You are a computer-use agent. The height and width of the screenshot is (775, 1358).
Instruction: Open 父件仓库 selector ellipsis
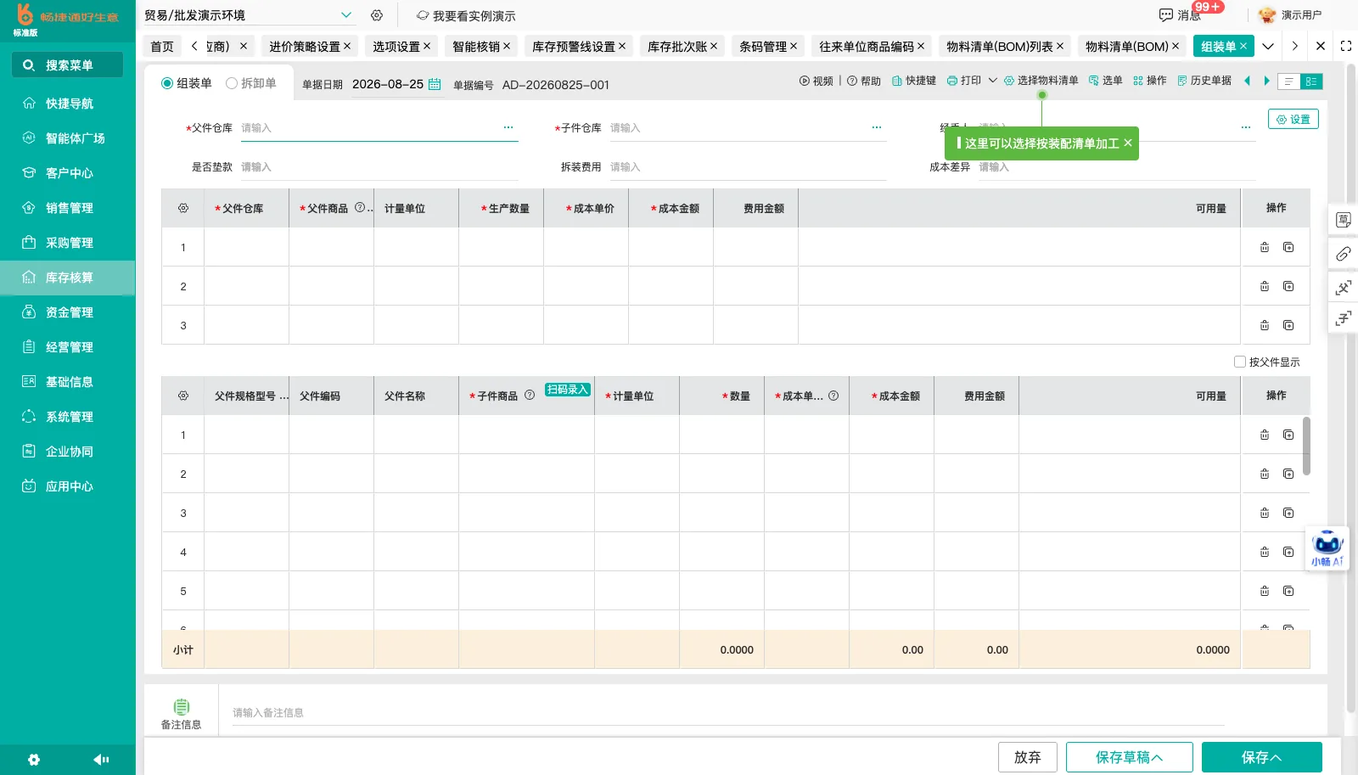pyautogui.click(x=508, y=127)
